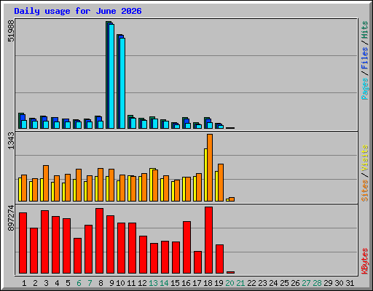
Task: Click the day 6 red KBytes bar
Action: coord(77,255)
